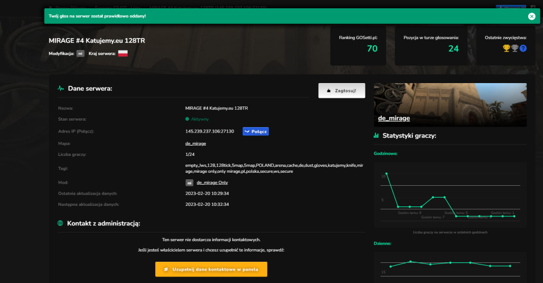The width and height of the screenshot is (543, 283).
Task: Click the page title MIRAGE #4 Katujemy.eu 128TR
Action: (97, 41)
